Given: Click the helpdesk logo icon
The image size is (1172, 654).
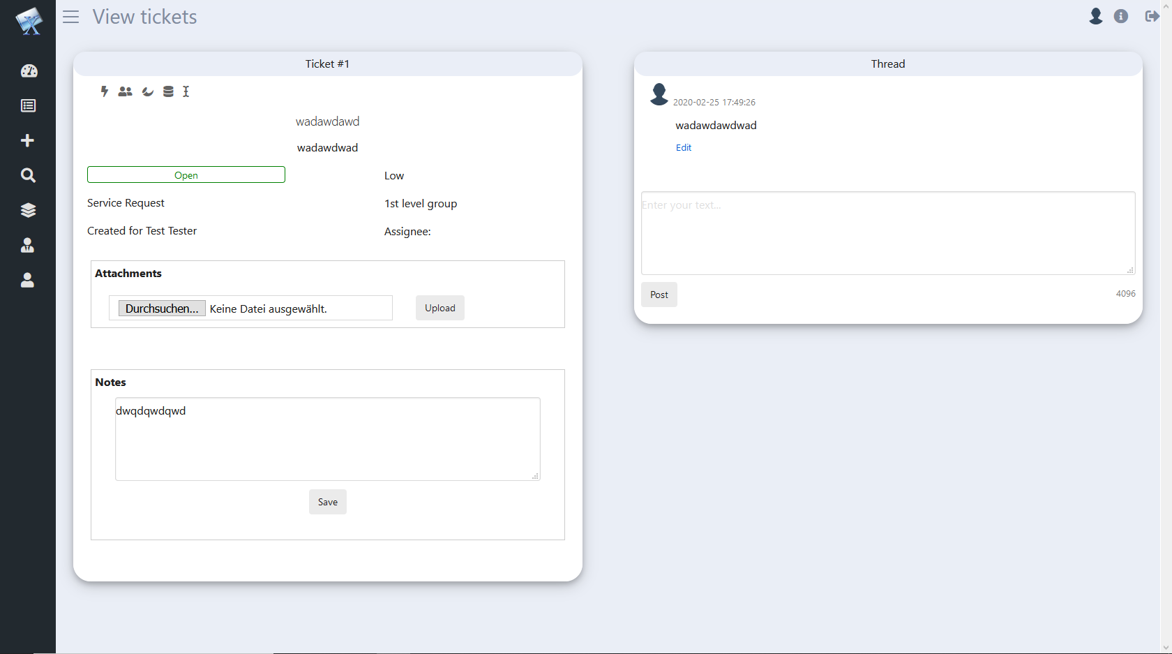Looking at the screenshot, I should click(x=29, y=20).
